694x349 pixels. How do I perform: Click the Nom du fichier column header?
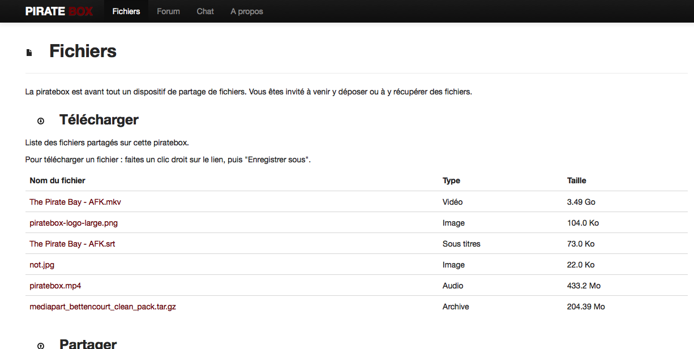[58, 180]
